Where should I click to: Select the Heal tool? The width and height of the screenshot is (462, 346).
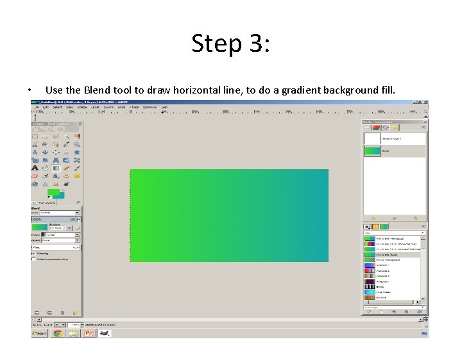77,176
